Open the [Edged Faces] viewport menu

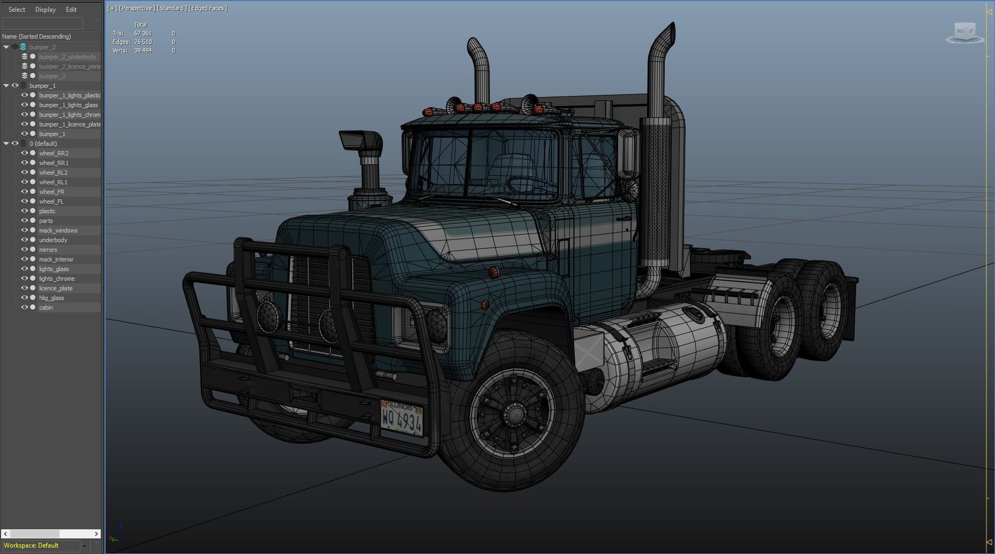(208, 8)
